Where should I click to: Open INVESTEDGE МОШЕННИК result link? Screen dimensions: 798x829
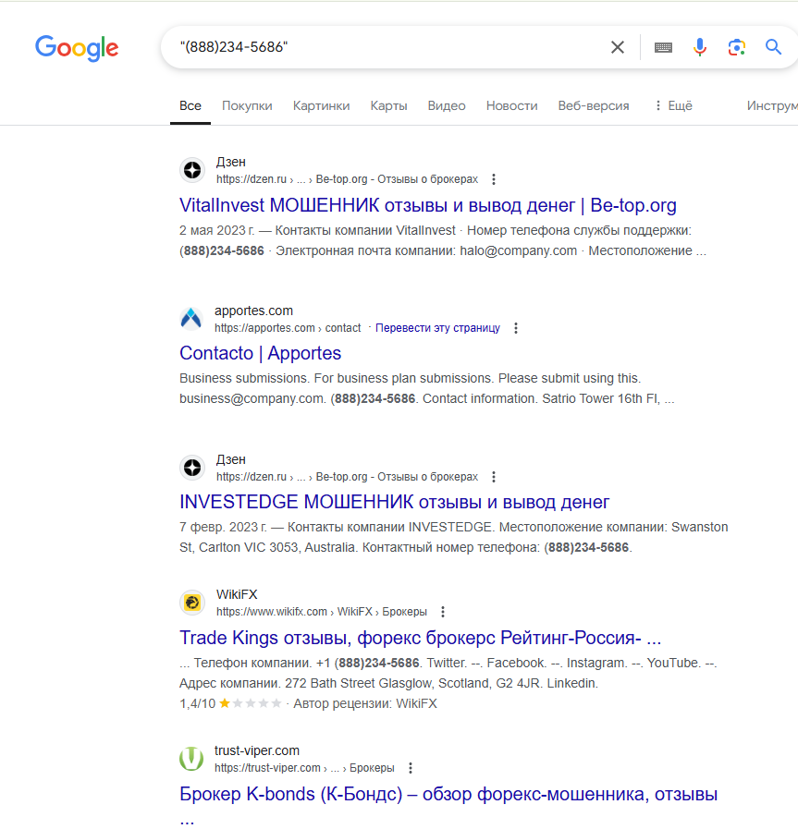coord(395,502)
